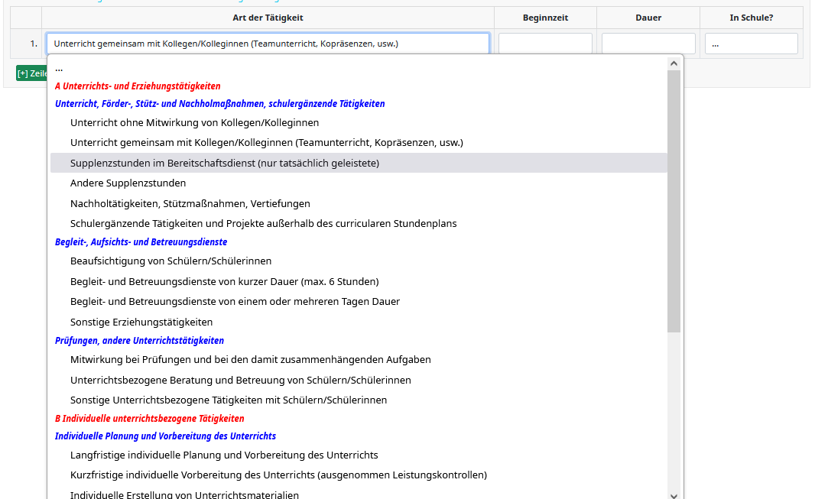Click the dropdown list scrollbar thumb

(x=674, y=202)
